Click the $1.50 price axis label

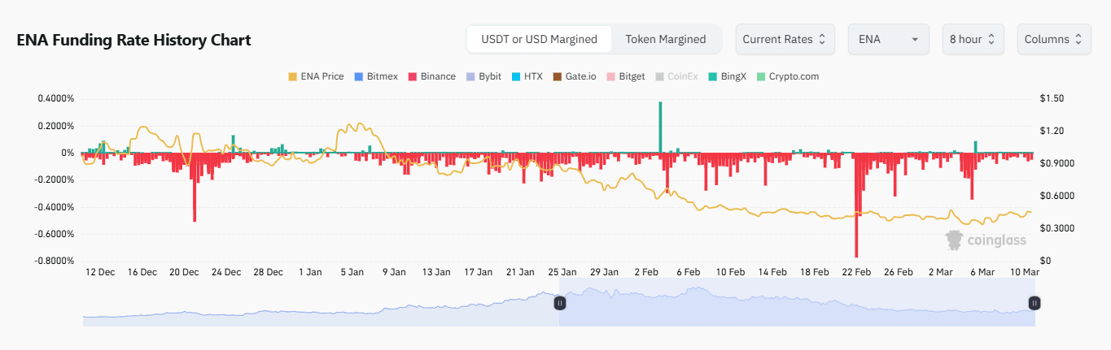click(1051, 99)
